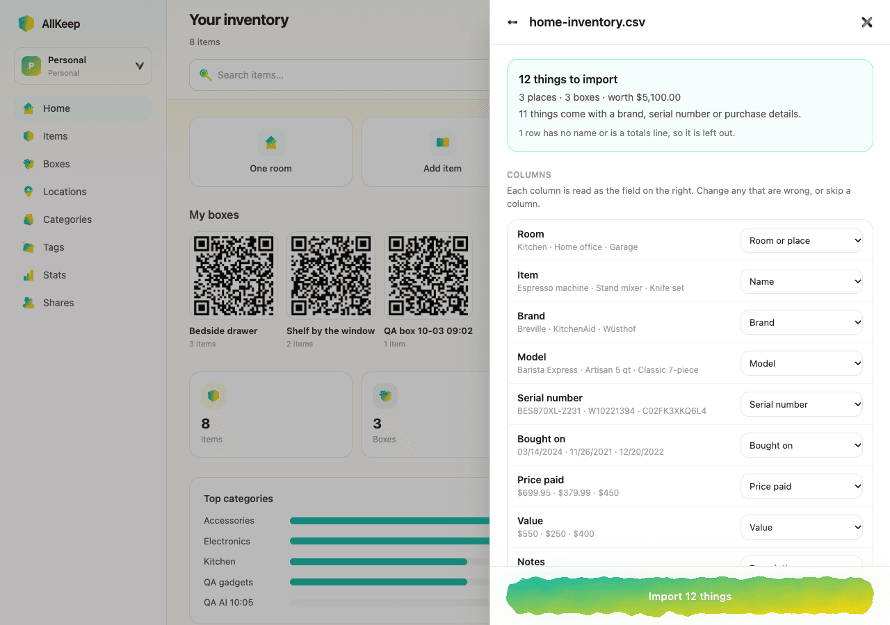Click the Kitchen category bar

click(378, 562)
